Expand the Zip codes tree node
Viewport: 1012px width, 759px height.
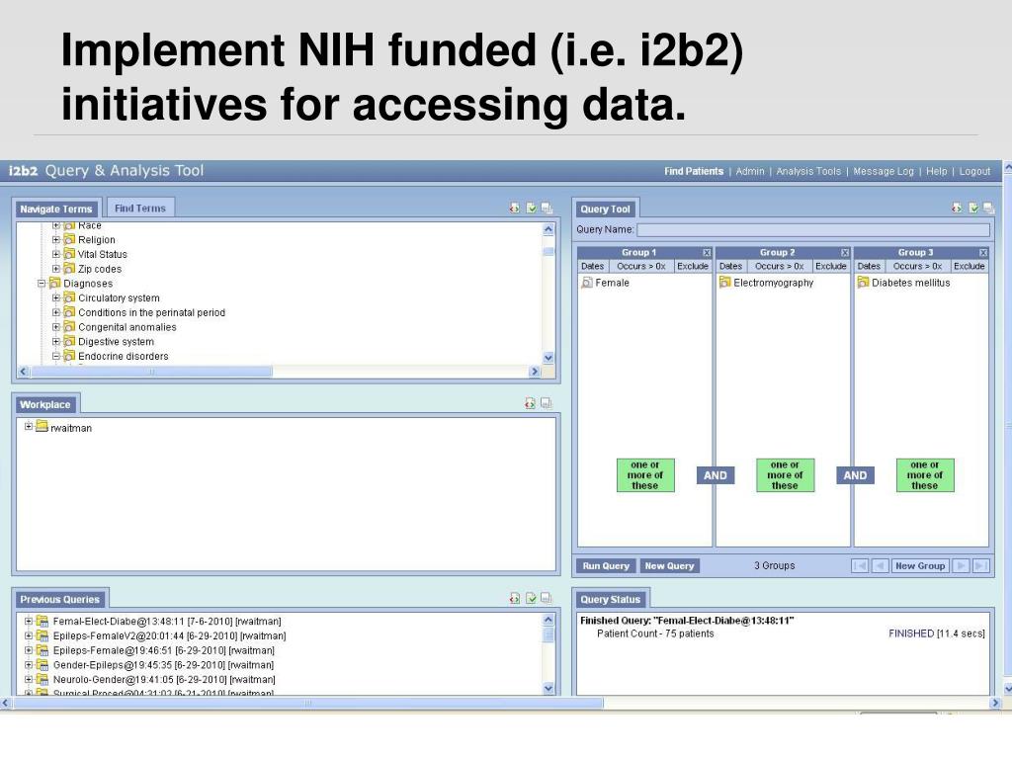point(56,269)
